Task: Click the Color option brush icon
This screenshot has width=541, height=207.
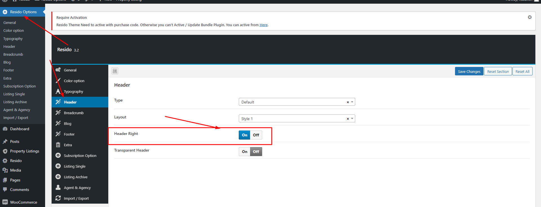Action: [58, 81]
